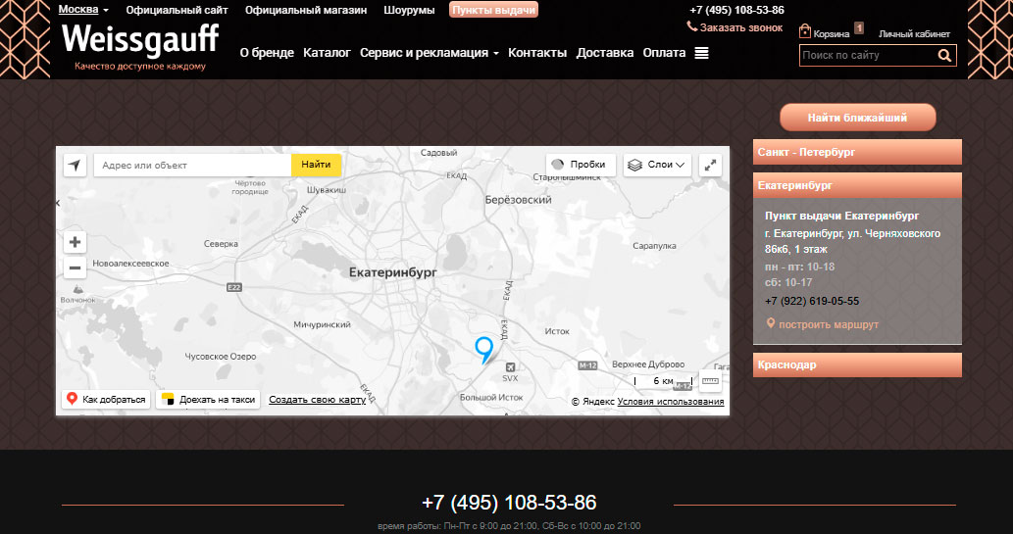
Task: Click Доехать на такси button
Action: (208, 400)
